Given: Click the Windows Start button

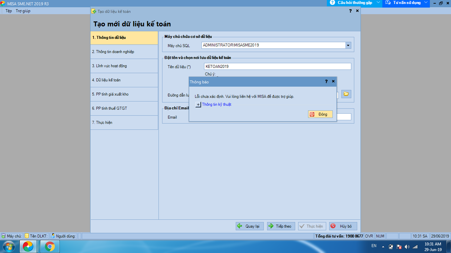Looking at the screenshot, I should pyautogui.click(x=8, y=246).
